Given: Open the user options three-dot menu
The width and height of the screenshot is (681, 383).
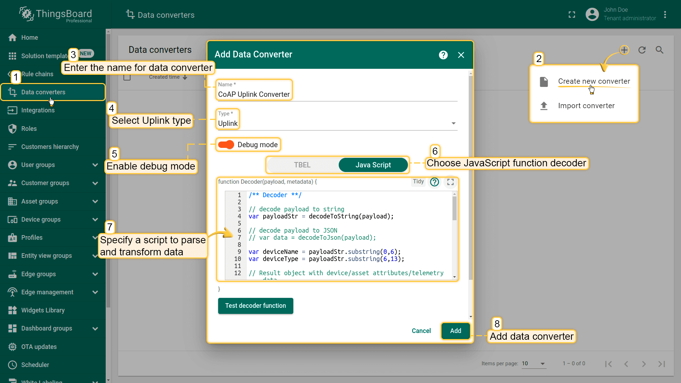Looking at the screenshot, I should coord(665,15).
